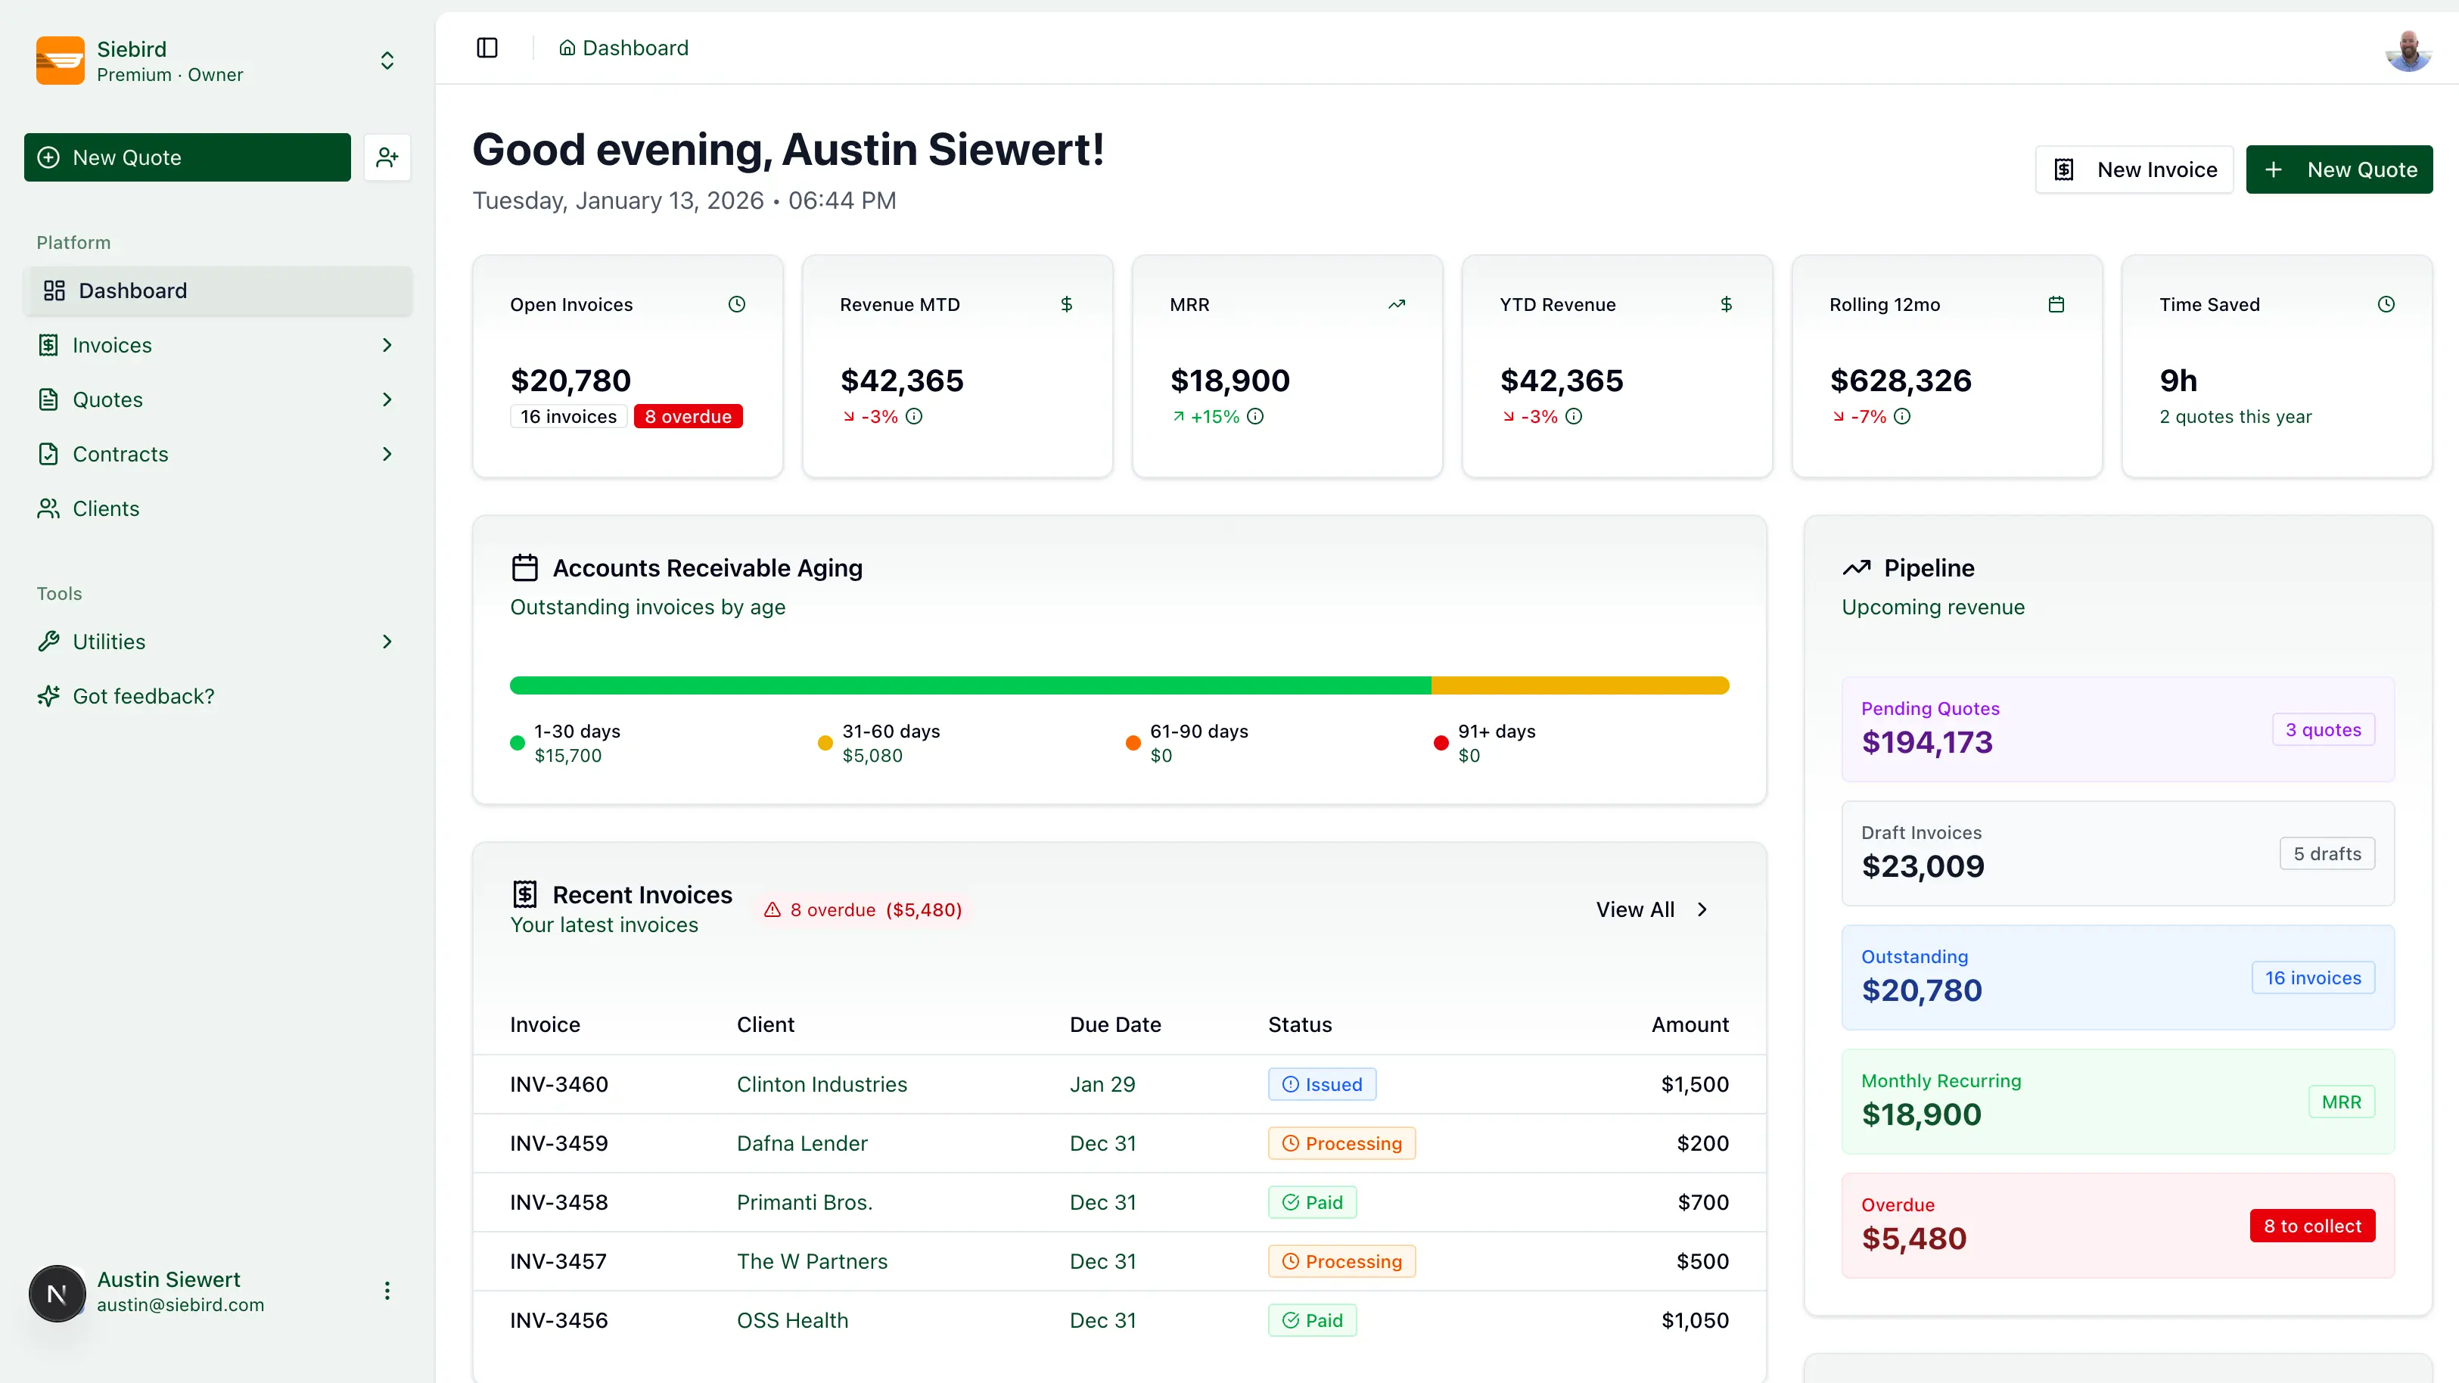Click the New Invoice button
Image resolution: width=2459 pixels, height=1383 pixels.
[x=2134, y=169]
